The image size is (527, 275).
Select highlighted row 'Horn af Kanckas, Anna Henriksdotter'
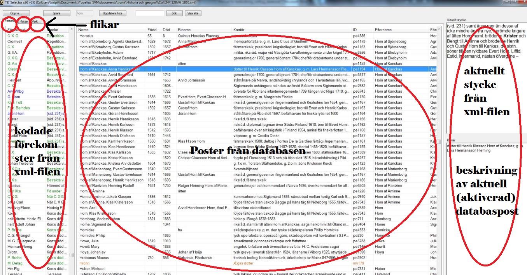click(x=257, y=69)
